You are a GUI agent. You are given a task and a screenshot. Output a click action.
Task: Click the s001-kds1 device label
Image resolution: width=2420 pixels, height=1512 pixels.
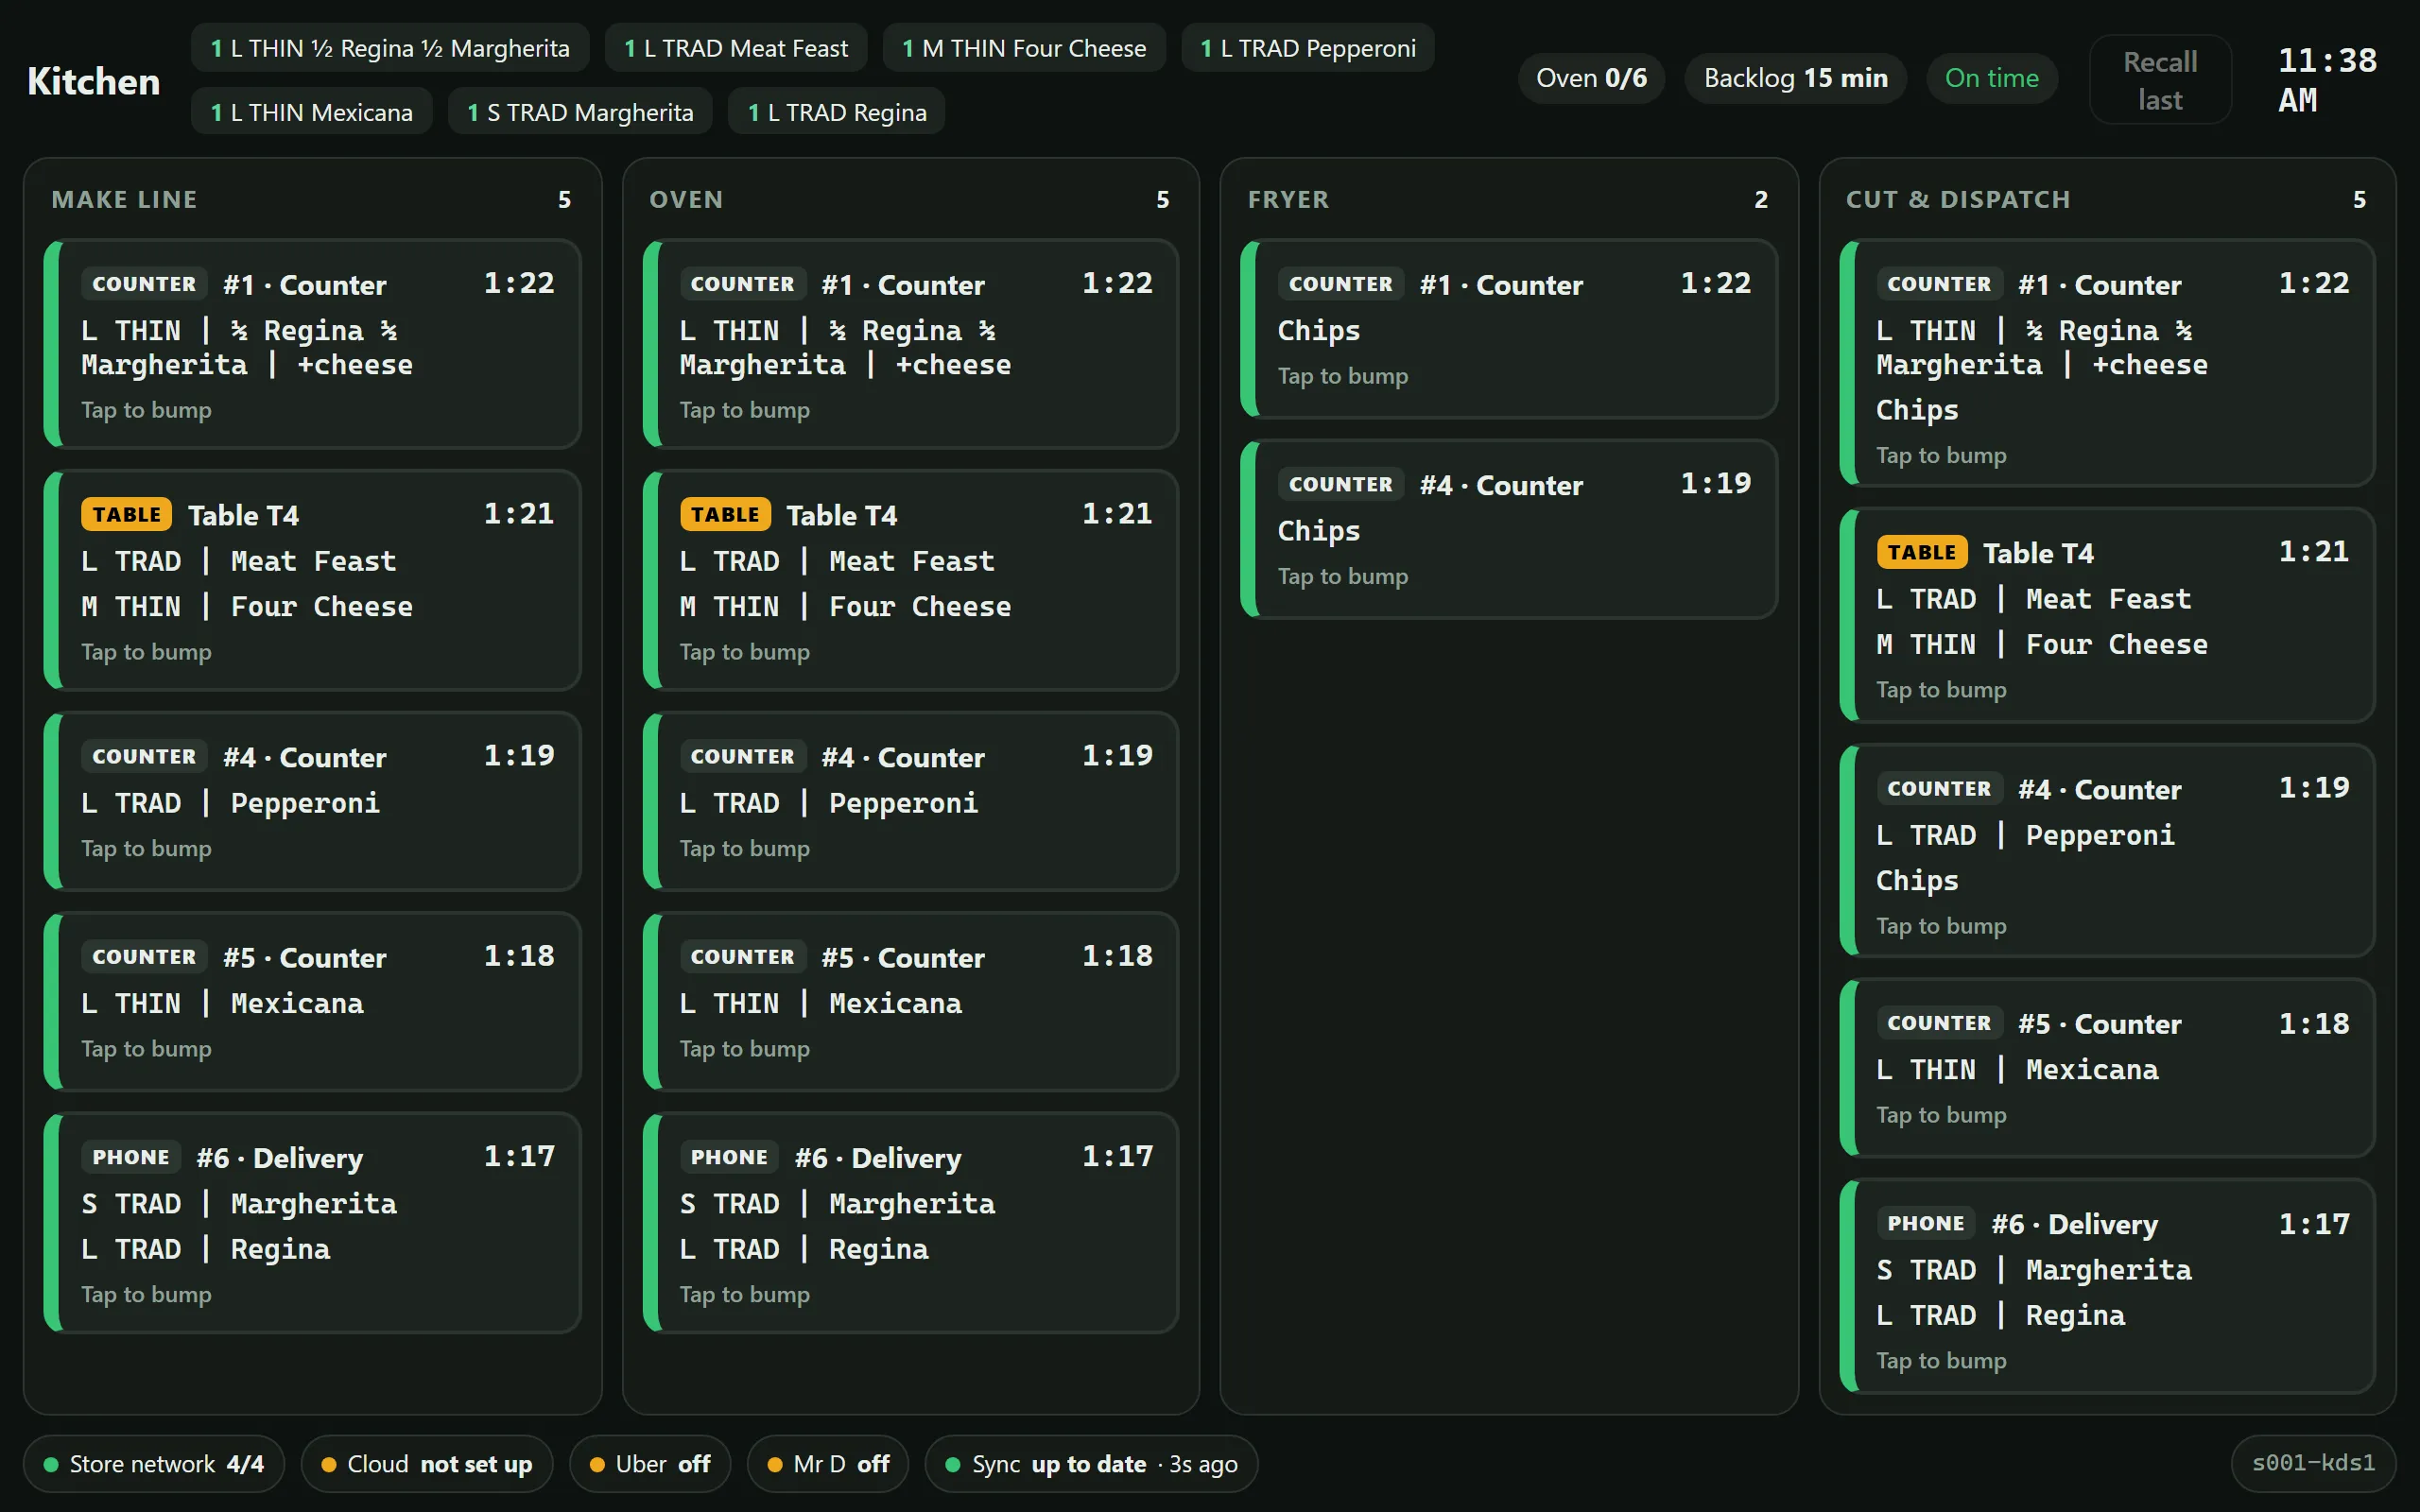click(x=2313, y=1463)
